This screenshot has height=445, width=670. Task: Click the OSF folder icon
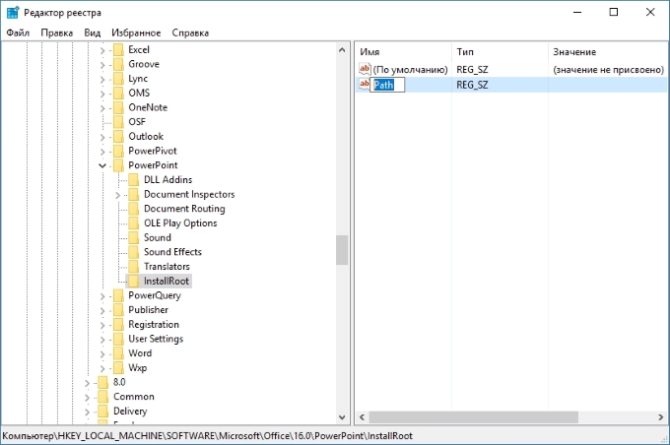tap(118, 122)
